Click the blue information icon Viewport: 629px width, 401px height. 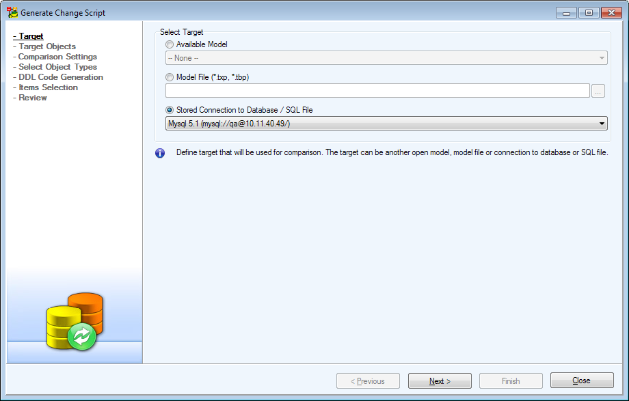click(160, 153)
